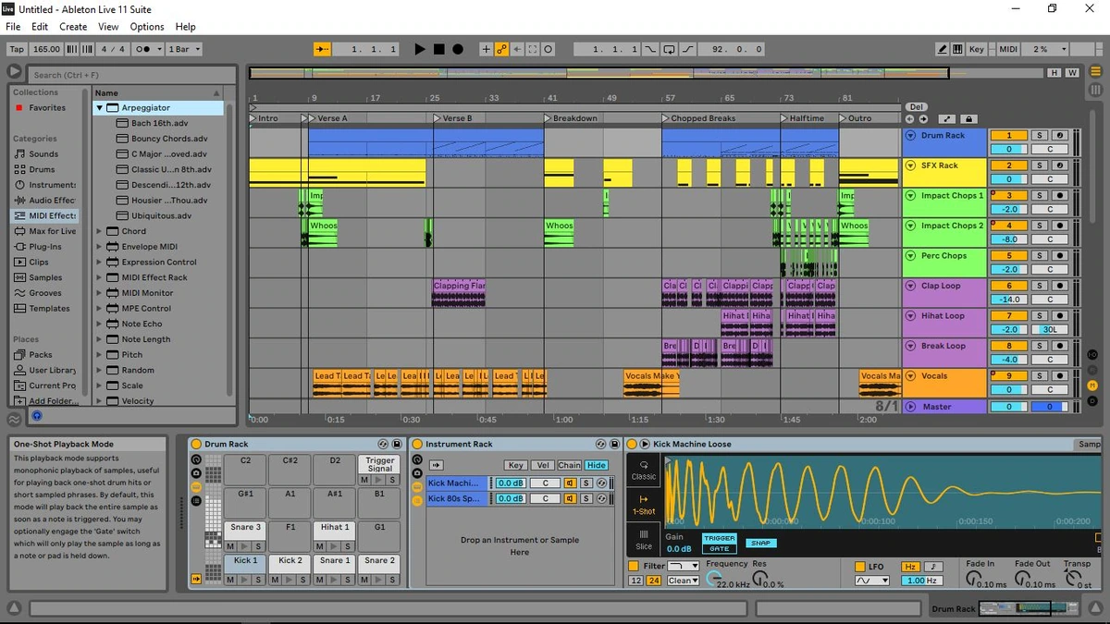Screen dimensions: 1110x624
Task: Toggle the Loop switch in the transport
Action: (x=670, y=49)
